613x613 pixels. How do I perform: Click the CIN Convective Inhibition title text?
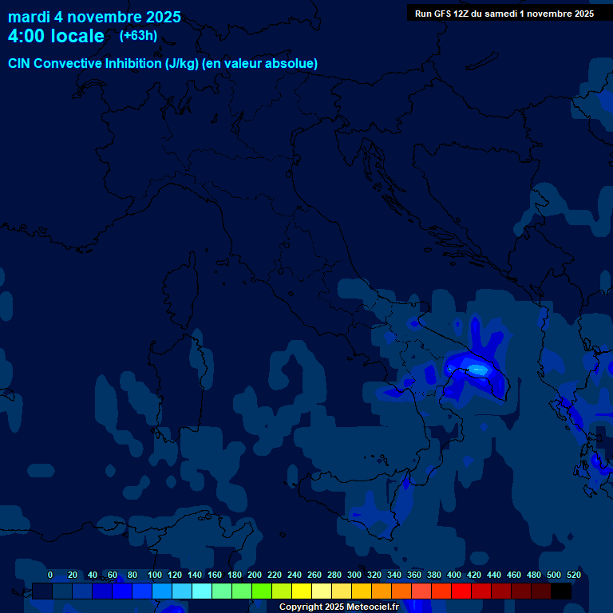(163, 63)
